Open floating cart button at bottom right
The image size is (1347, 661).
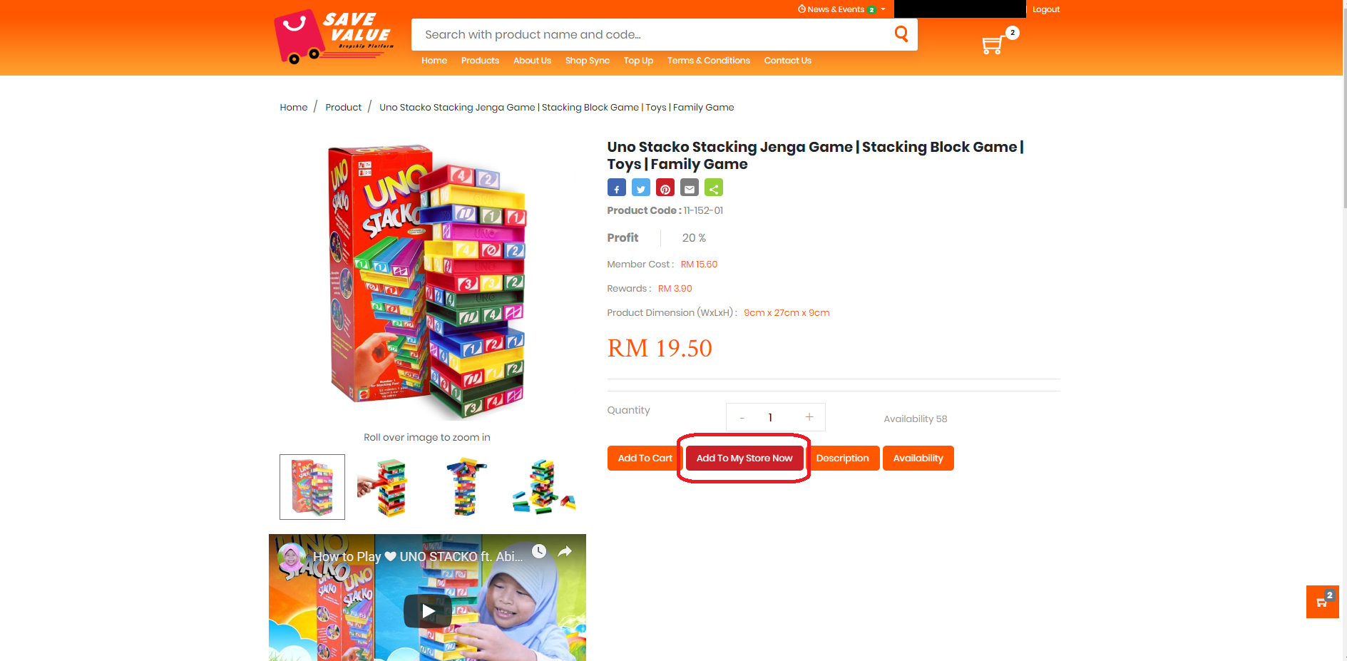pyautogui.click(x=1323, y=602)
